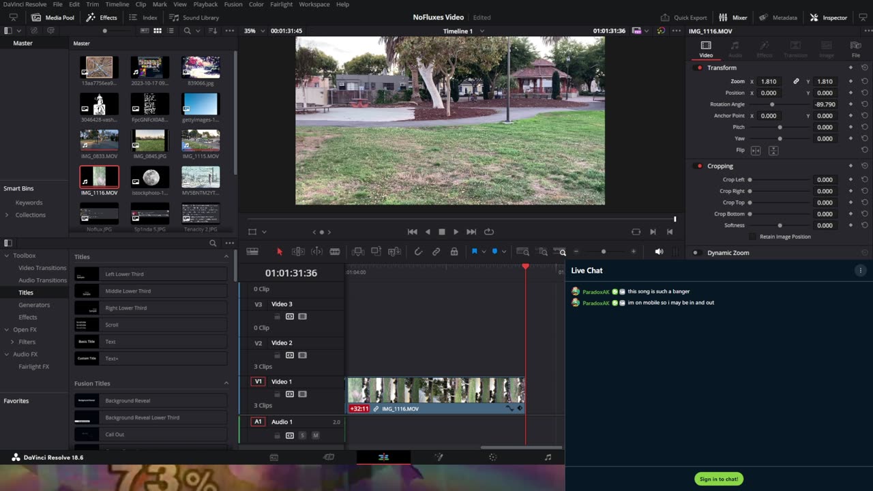
Task: Open the Mixer panel button
Action: click(x=733, y=17)
